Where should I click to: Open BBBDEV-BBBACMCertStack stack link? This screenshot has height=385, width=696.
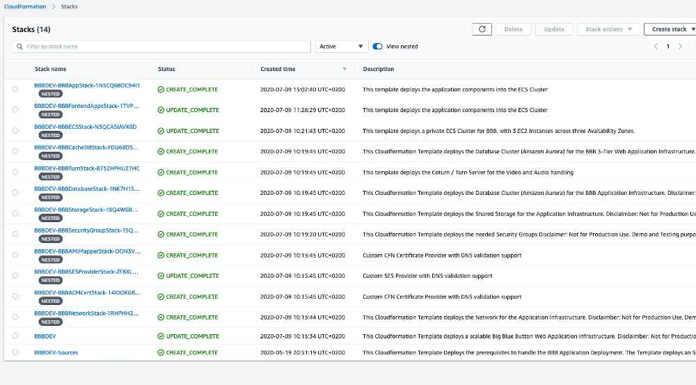coord(88,292)
